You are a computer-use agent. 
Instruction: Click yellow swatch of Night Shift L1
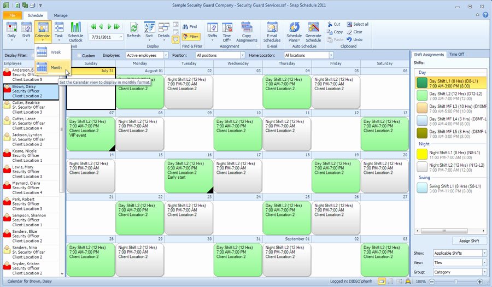[422, 154]
